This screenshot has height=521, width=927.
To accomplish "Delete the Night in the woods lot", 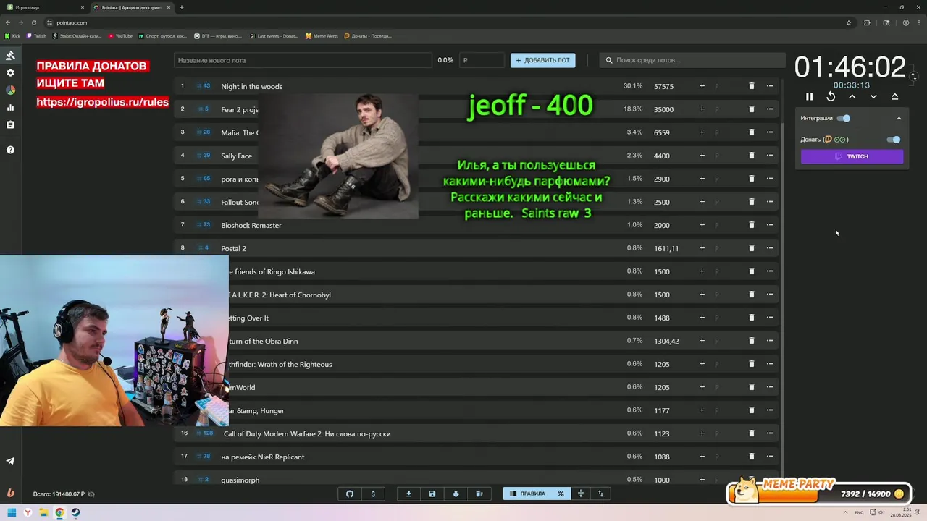I will [x=751, y=86].
